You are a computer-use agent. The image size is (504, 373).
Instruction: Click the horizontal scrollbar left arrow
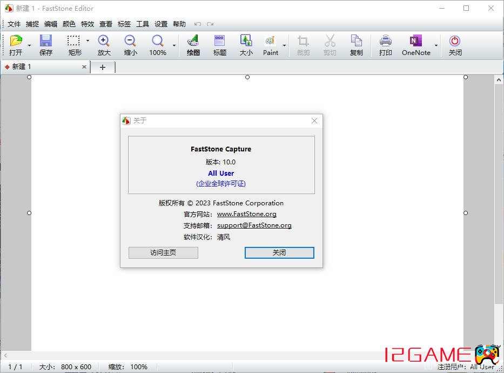click(5, 355)
